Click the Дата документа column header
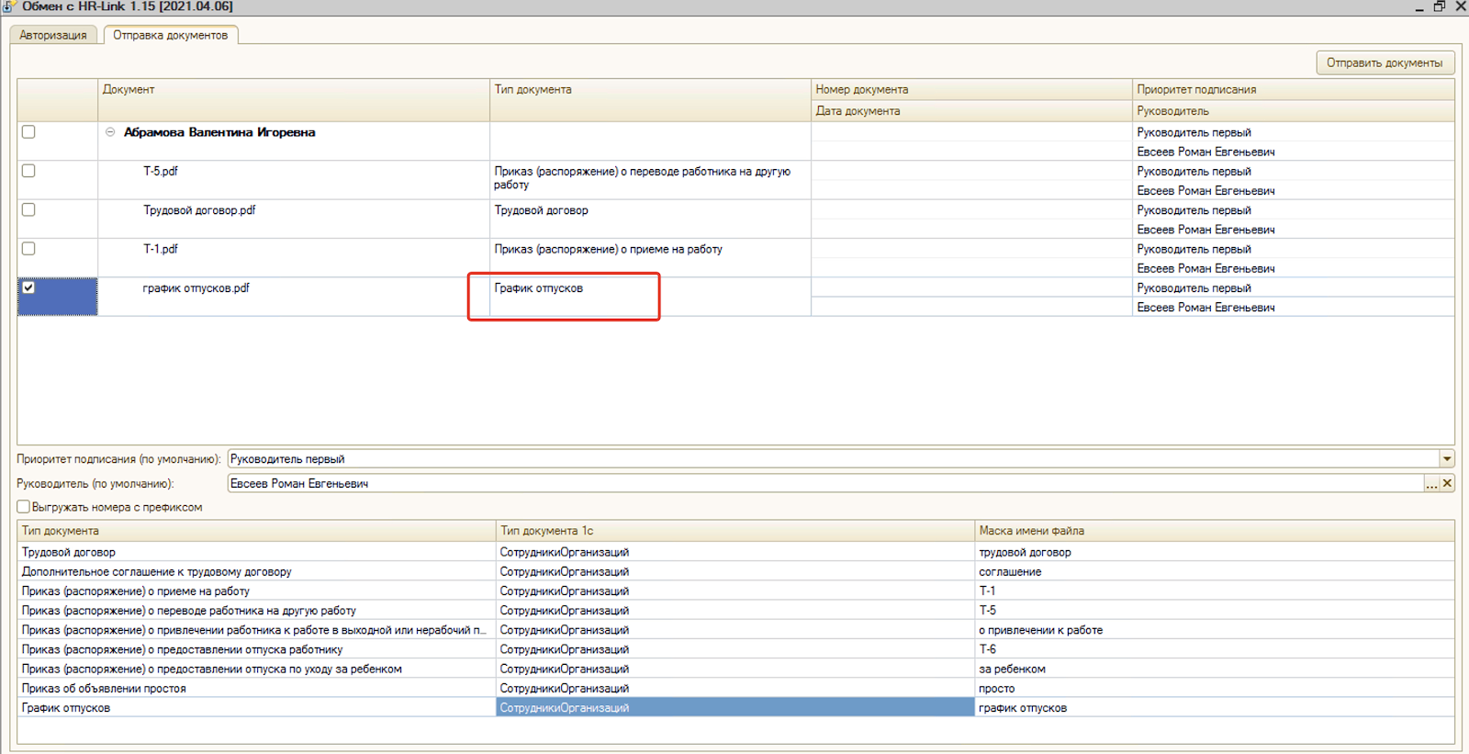The height and width of the screenshot is (754, 1469). click(971, 111)
